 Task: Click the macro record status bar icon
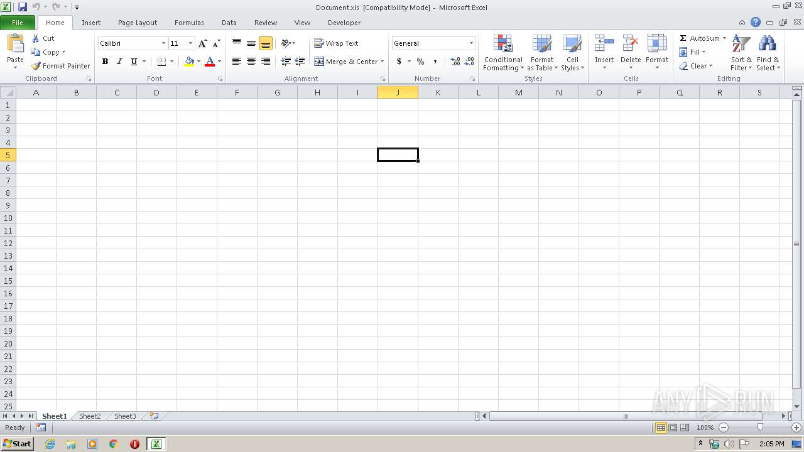click(x=41, y=428)
